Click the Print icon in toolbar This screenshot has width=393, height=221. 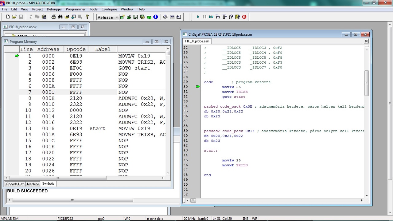[54, 17]
